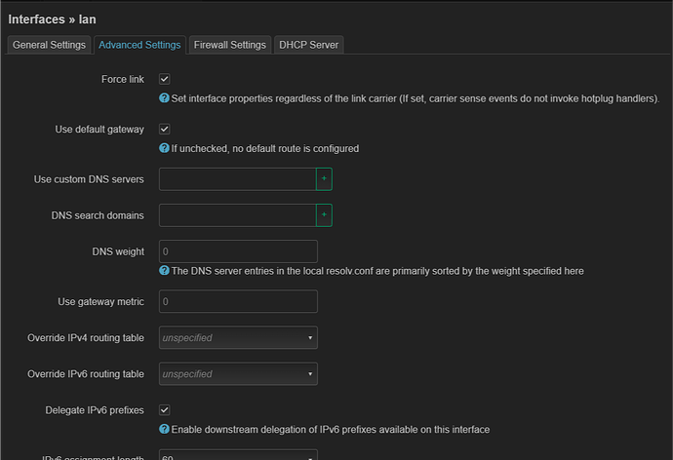Select the Advanced Settings tab
Viewport: 673px width, 460px height.
pyautogui.click(x=139, y=45)
